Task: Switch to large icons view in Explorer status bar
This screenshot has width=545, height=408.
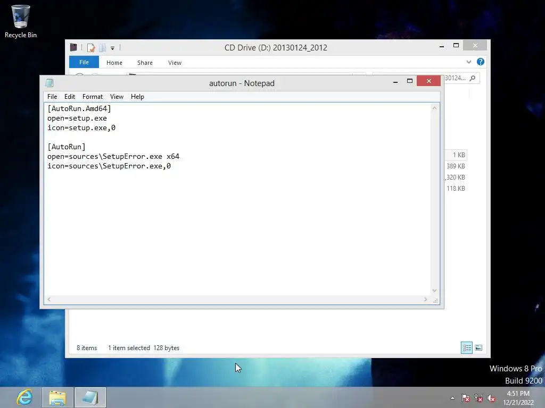Action: tap(478, 347)
